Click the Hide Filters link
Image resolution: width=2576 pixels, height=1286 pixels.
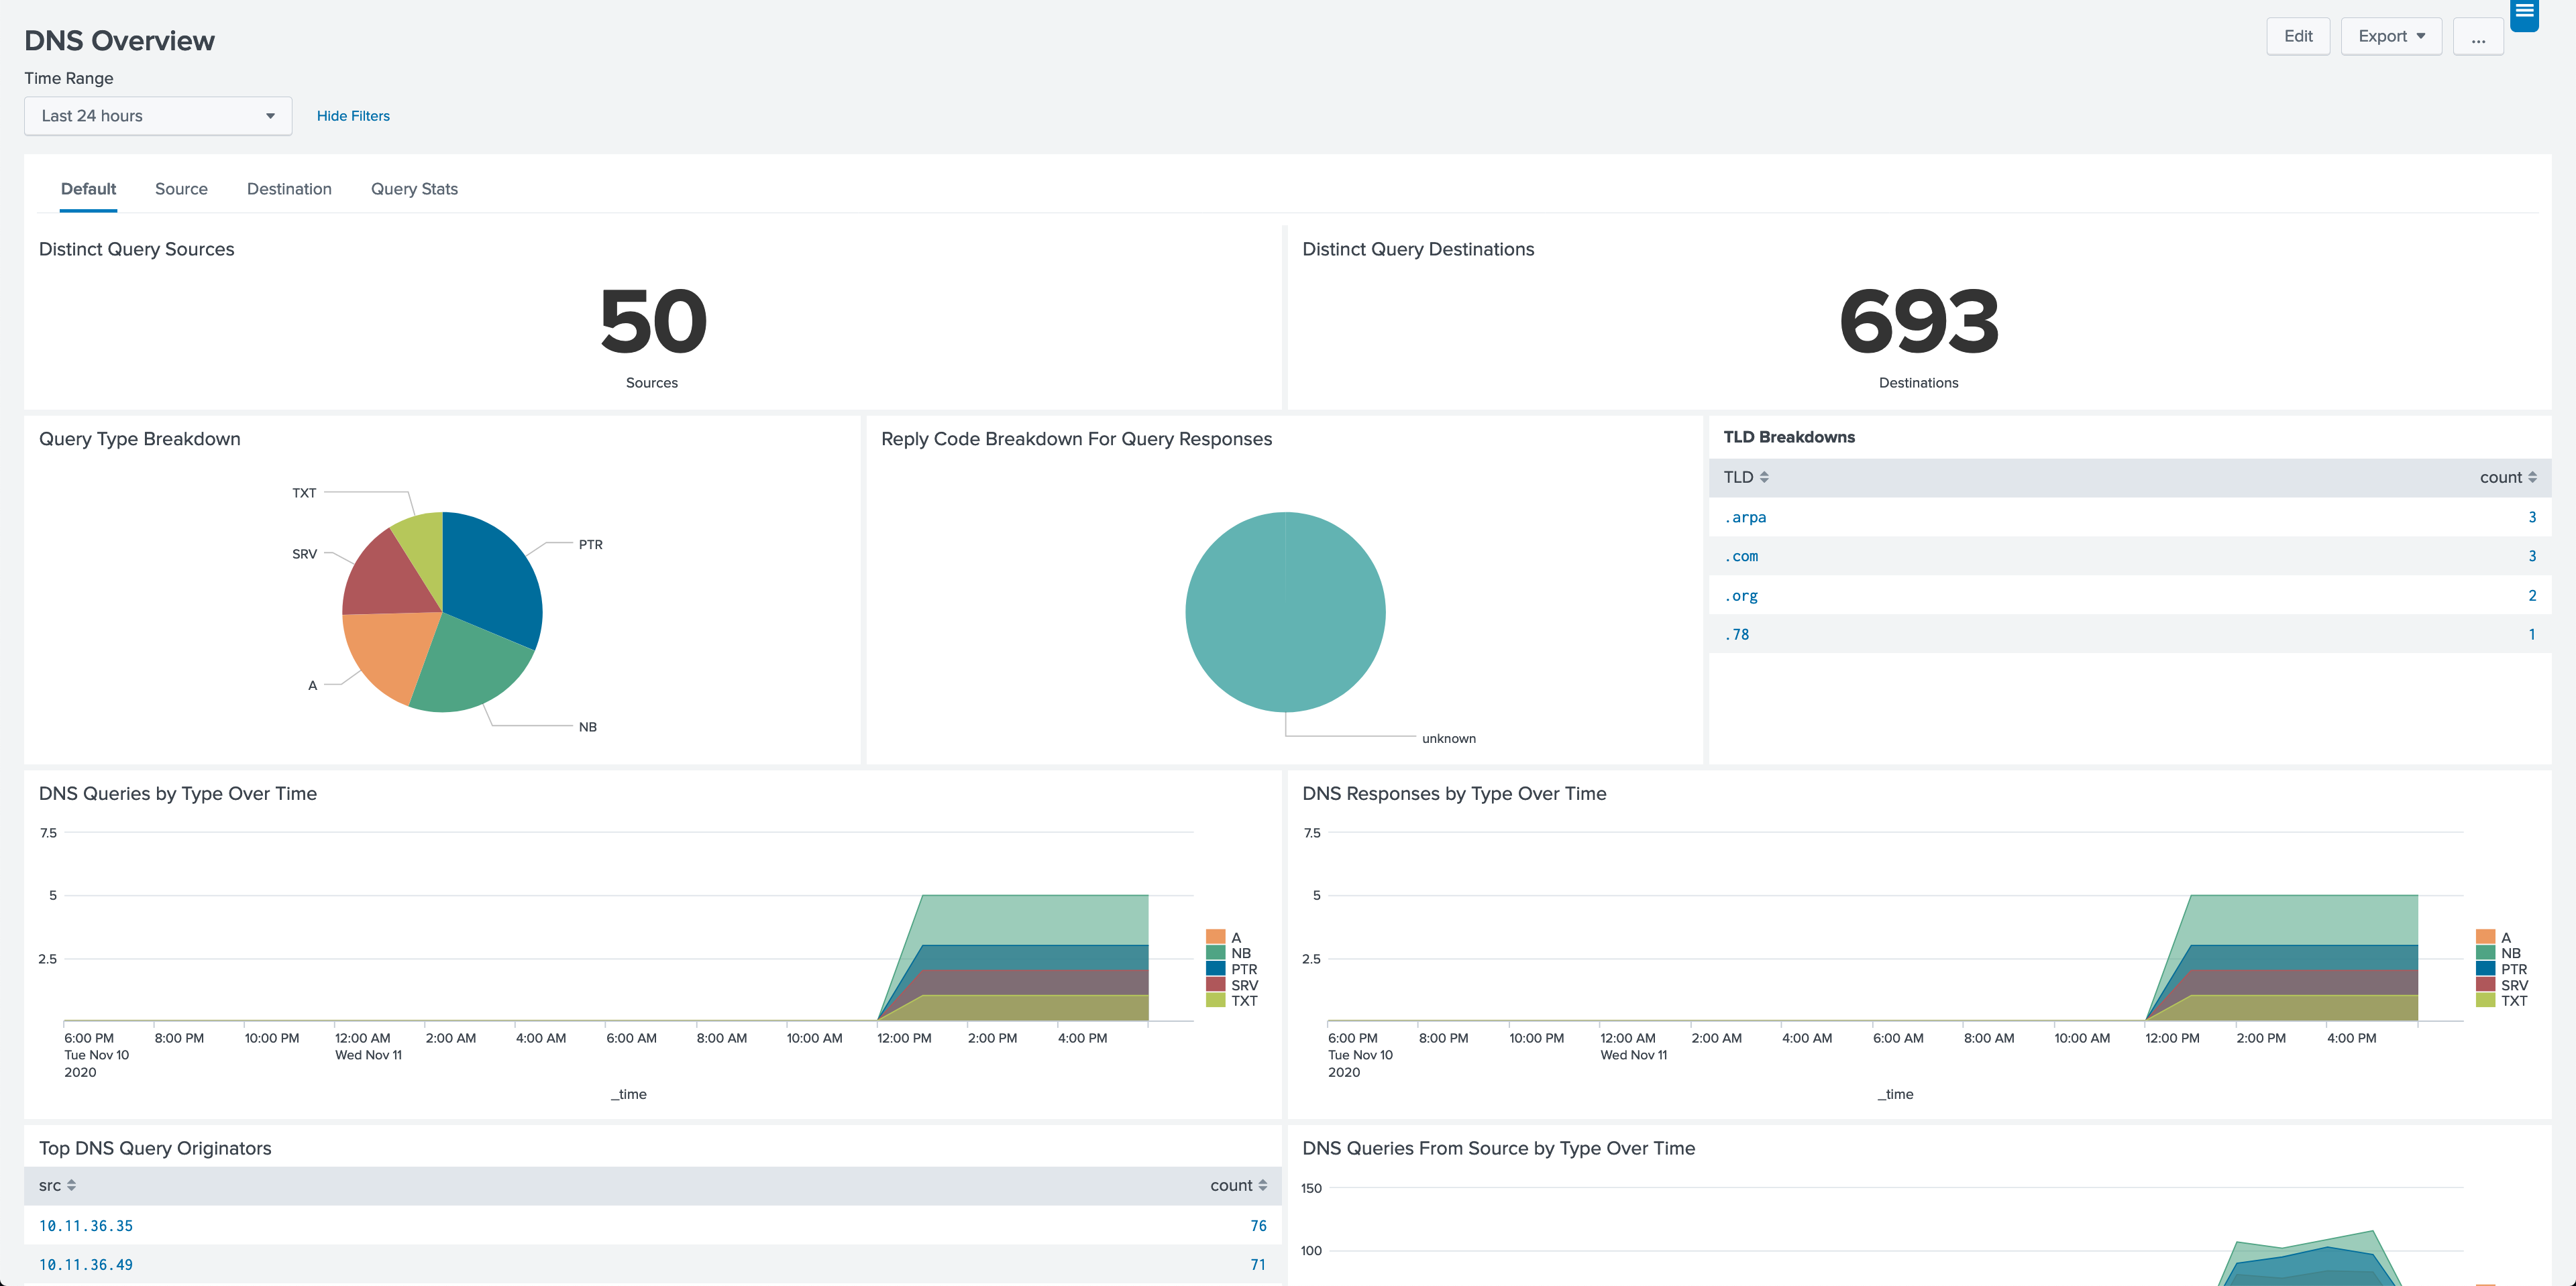(x=353, y=116)
